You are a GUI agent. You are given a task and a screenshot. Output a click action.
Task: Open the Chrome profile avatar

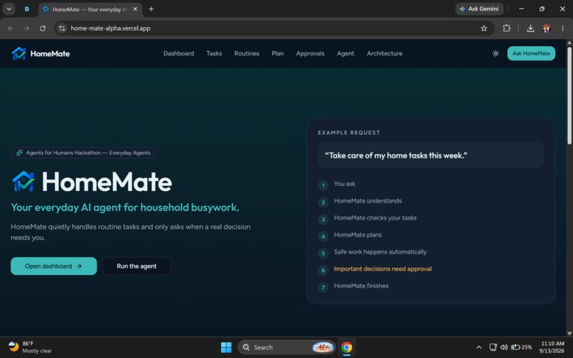coord(547,28)
